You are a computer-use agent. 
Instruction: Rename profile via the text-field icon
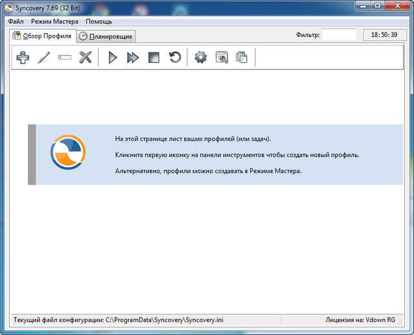[65, 57]
